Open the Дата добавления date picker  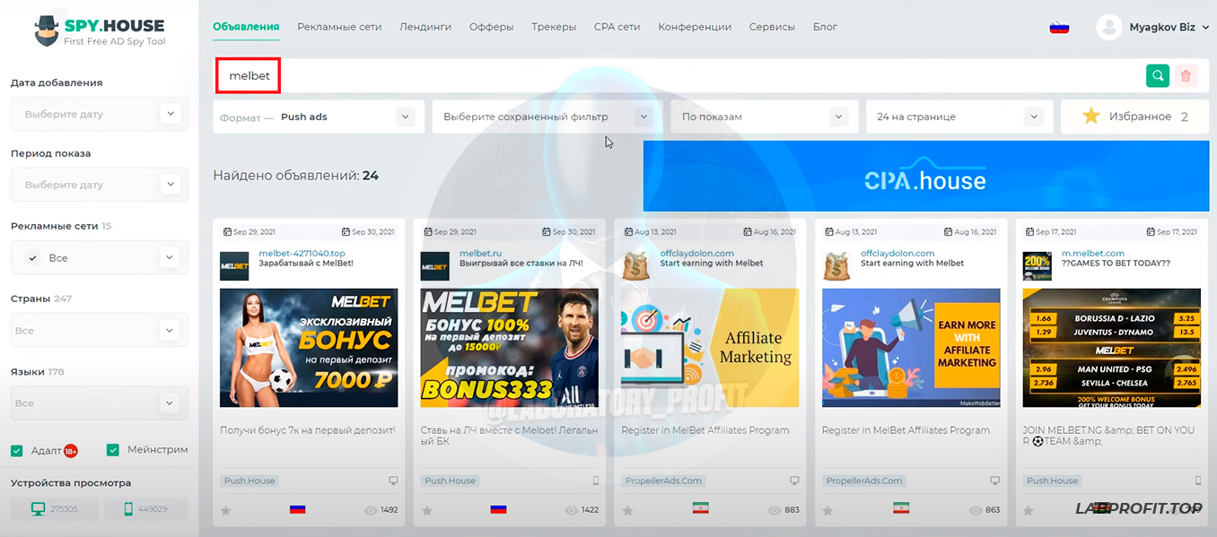(99, 114)
